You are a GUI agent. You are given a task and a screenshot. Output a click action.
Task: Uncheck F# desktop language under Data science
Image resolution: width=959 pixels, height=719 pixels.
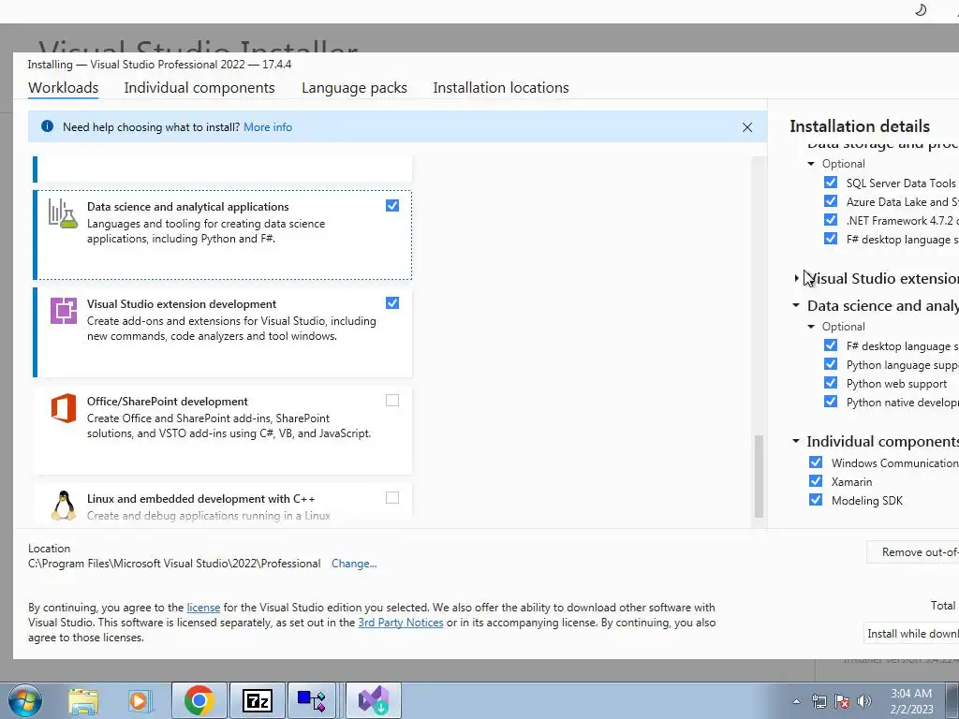(831, 345)
